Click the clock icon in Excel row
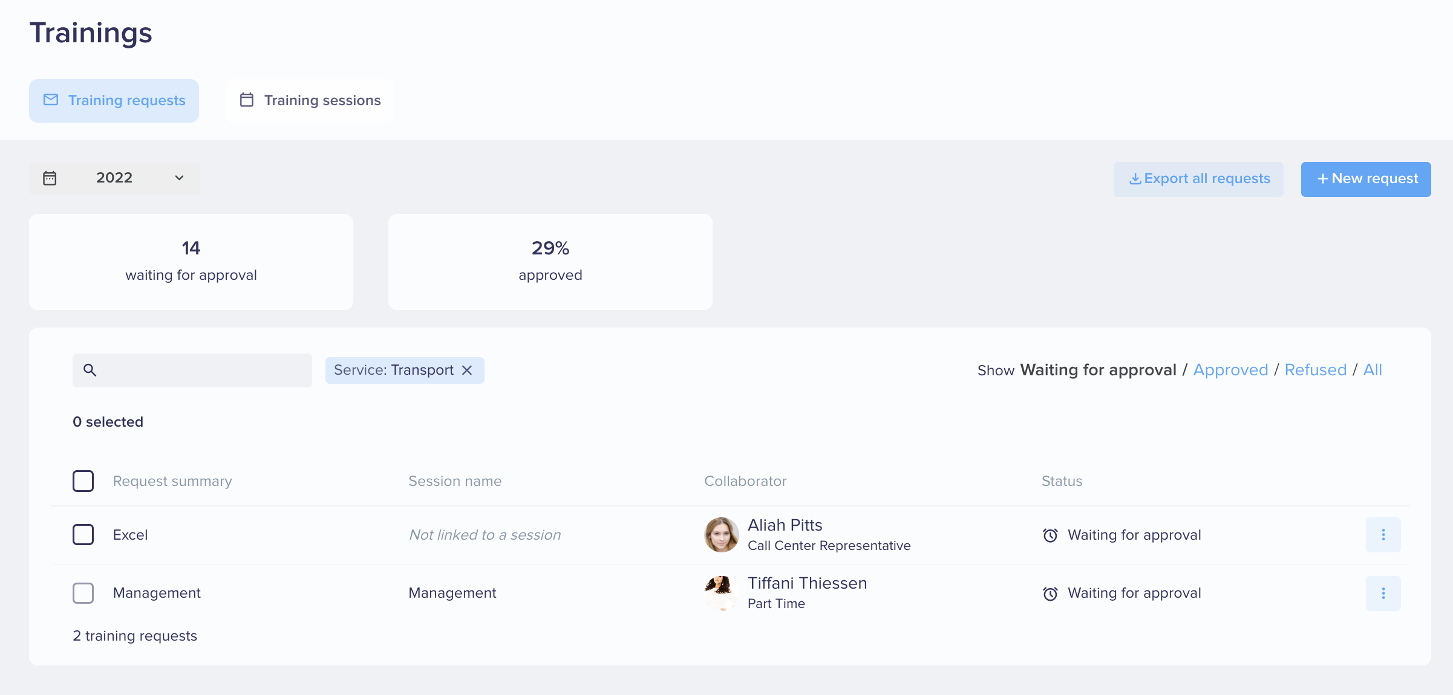 [1050, 535]
